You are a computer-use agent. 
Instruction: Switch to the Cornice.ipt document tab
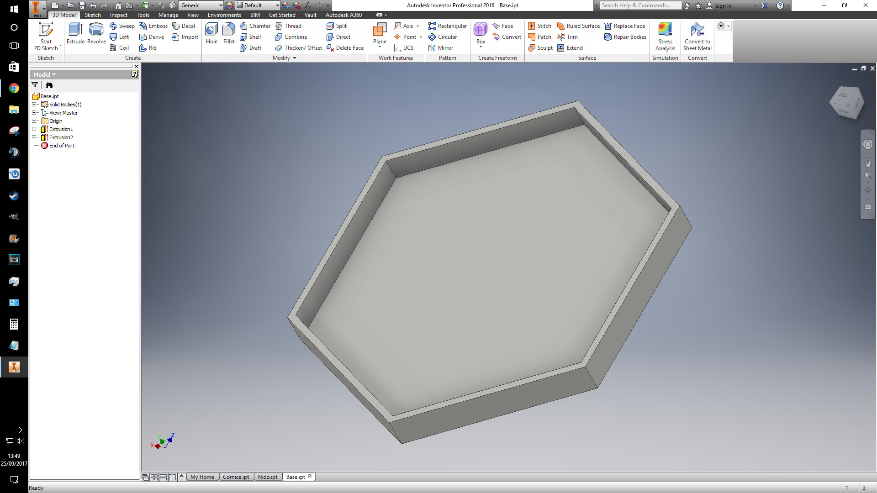click(x=236, y=477)
